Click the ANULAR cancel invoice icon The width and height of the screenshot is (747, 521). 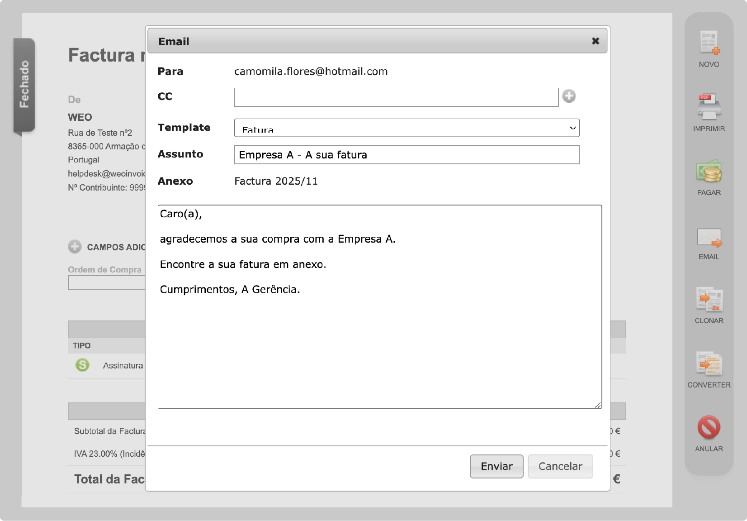[x=709, y=428]
